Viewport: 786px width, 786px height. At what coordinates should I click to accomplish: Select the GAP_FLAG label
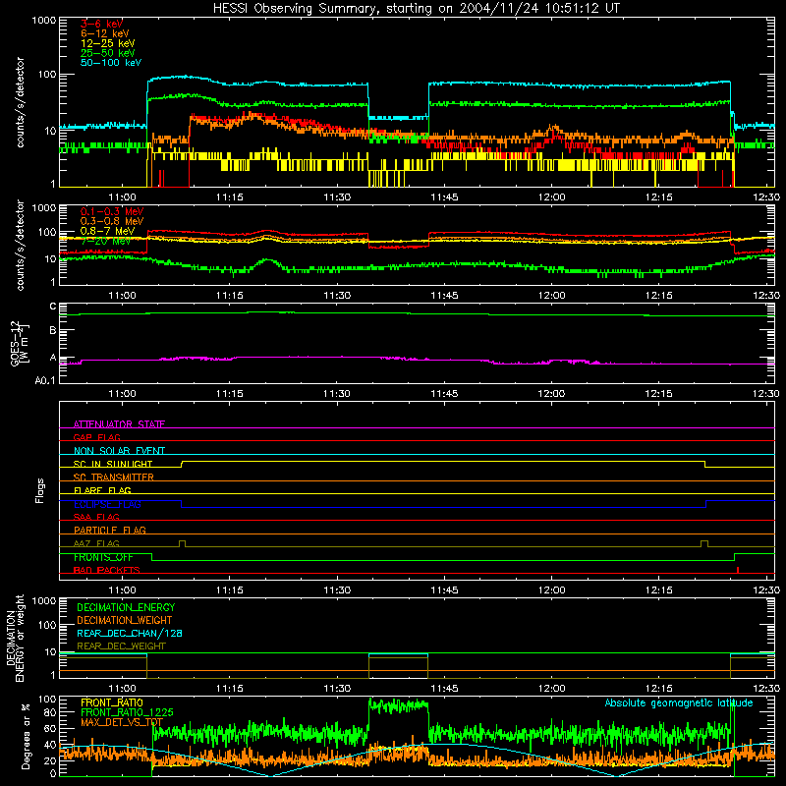96,437
